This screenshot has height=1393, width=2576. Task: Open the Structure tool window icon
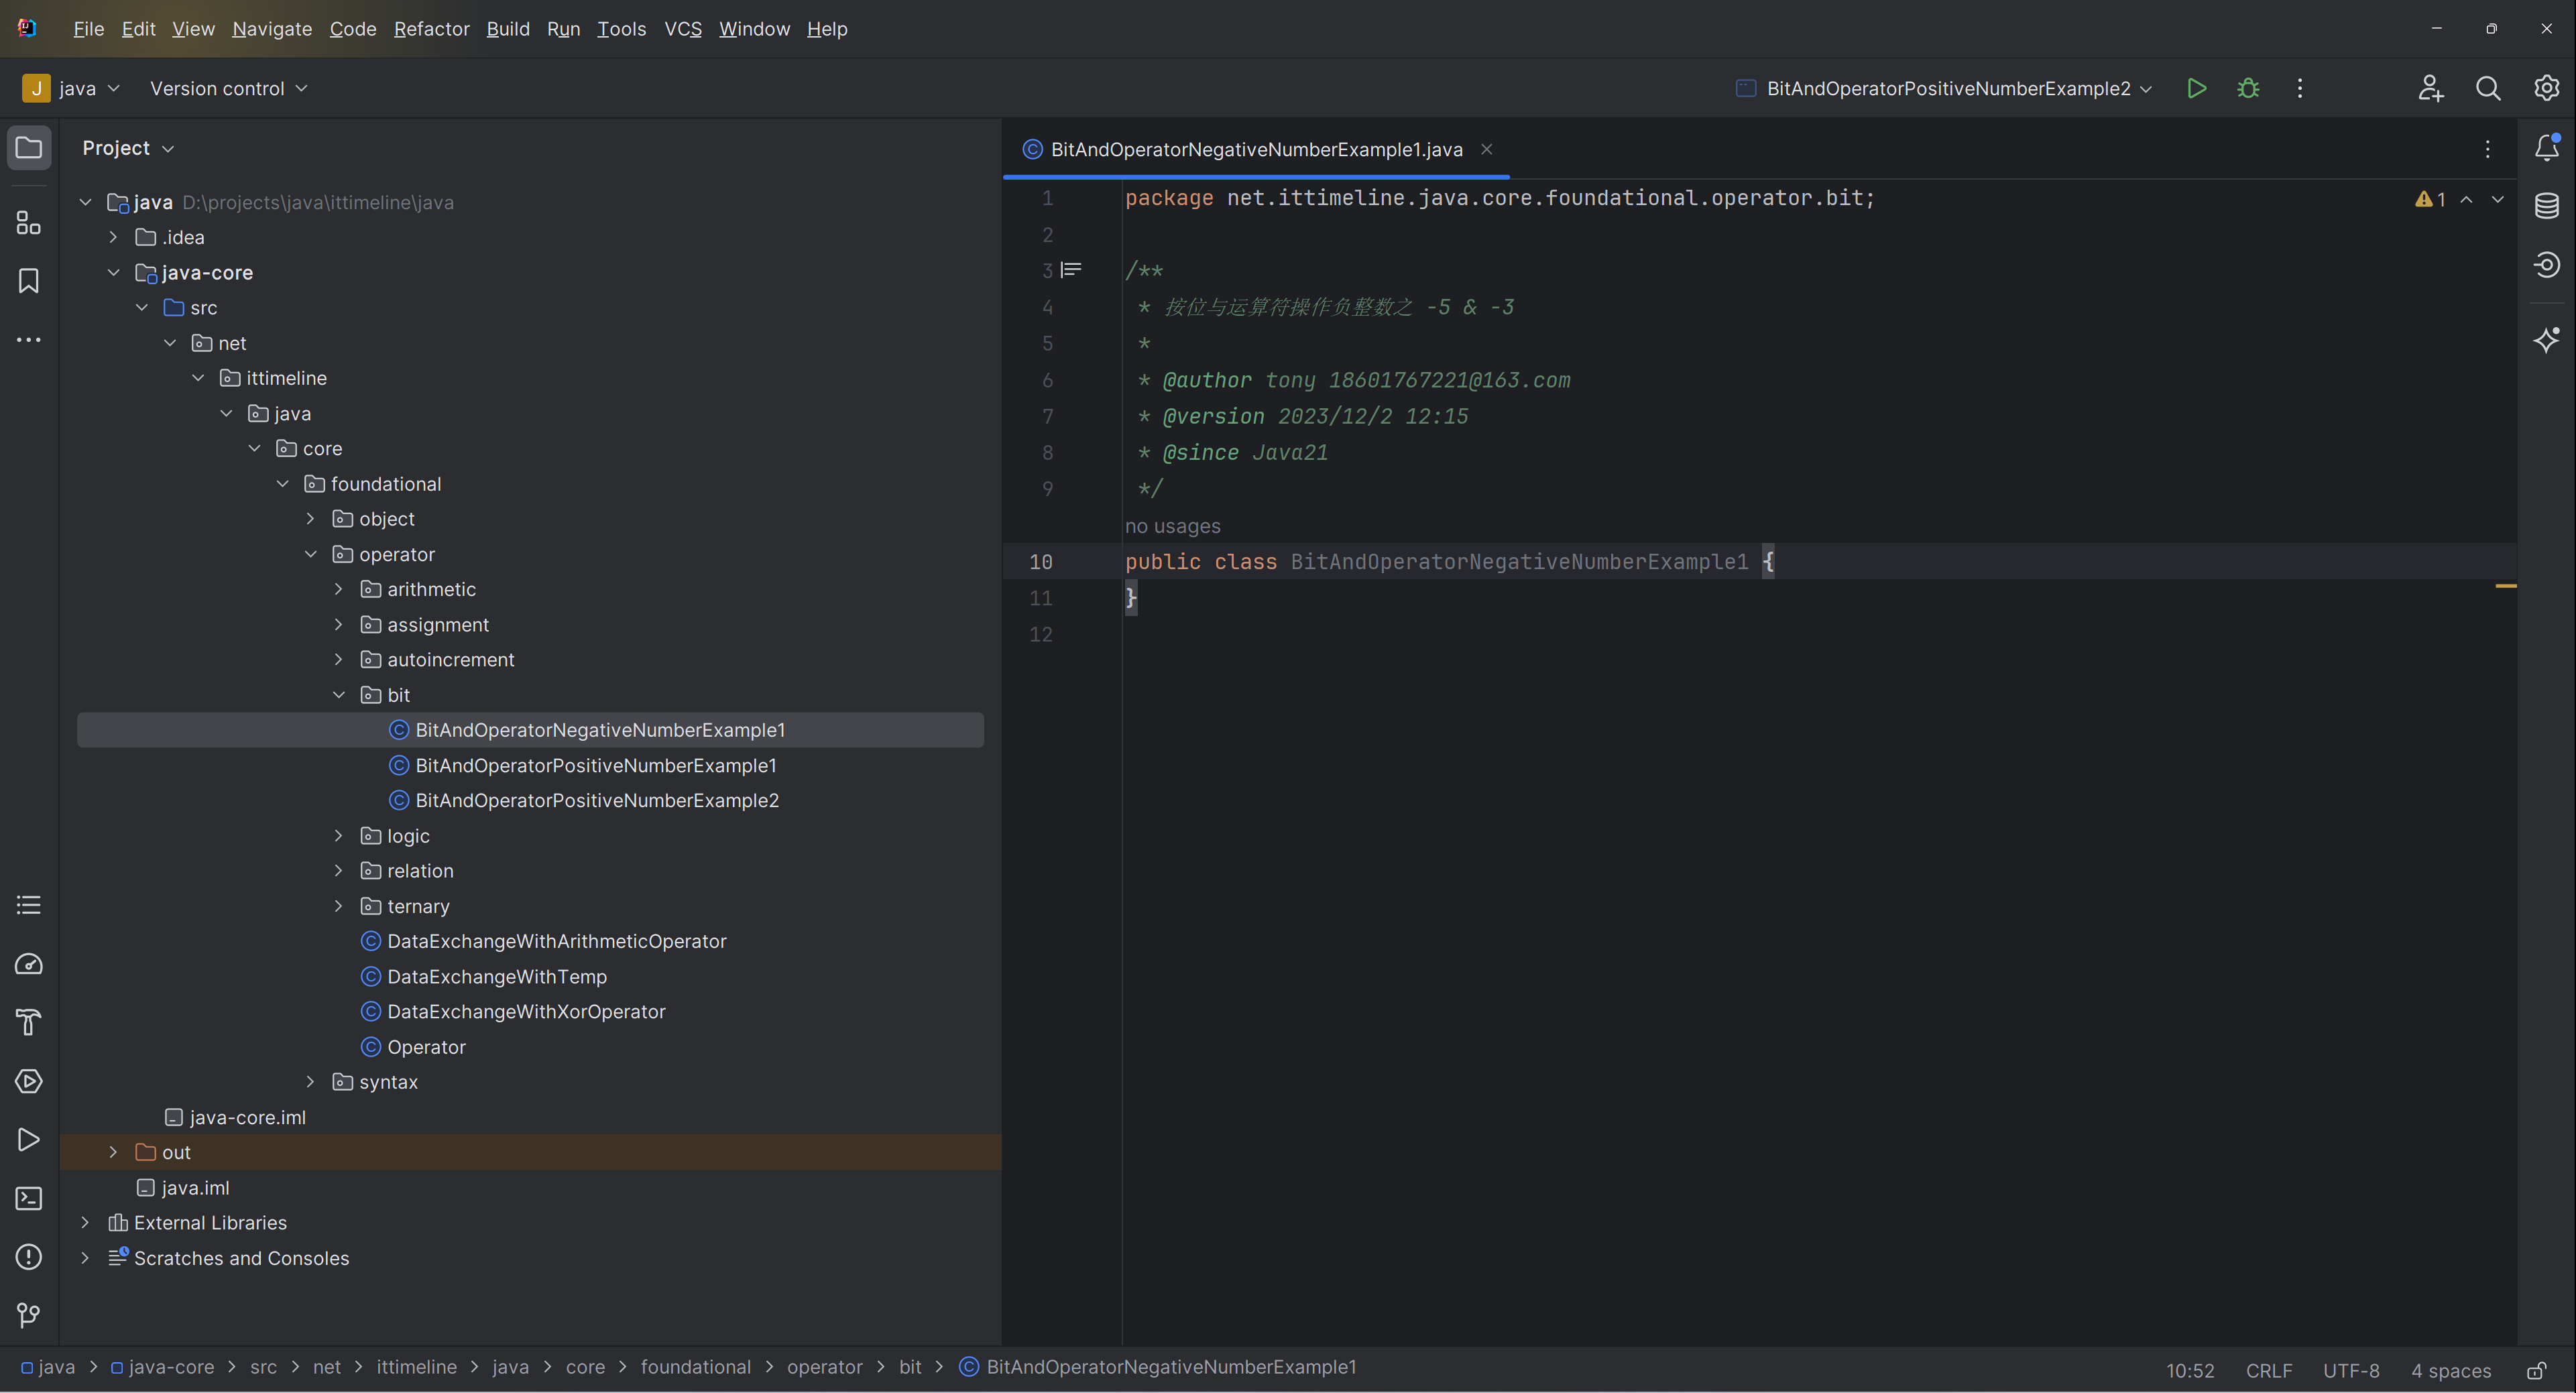pyautogui.click(x=29, y=223)
